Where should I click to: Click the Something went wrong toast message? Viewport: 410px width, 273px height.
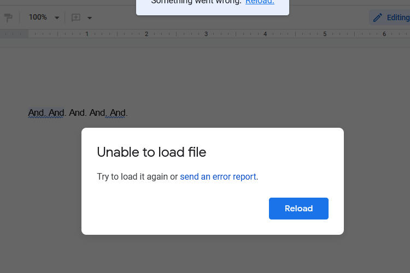tap(196, 2)
